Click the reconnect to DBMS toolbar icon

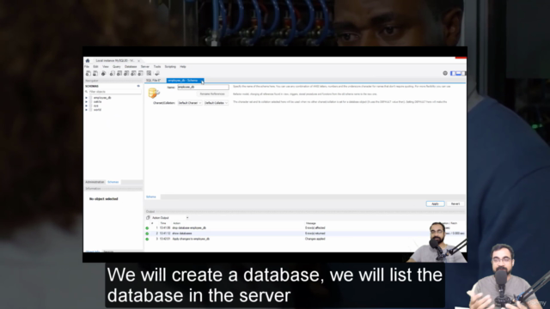(157, 73)
